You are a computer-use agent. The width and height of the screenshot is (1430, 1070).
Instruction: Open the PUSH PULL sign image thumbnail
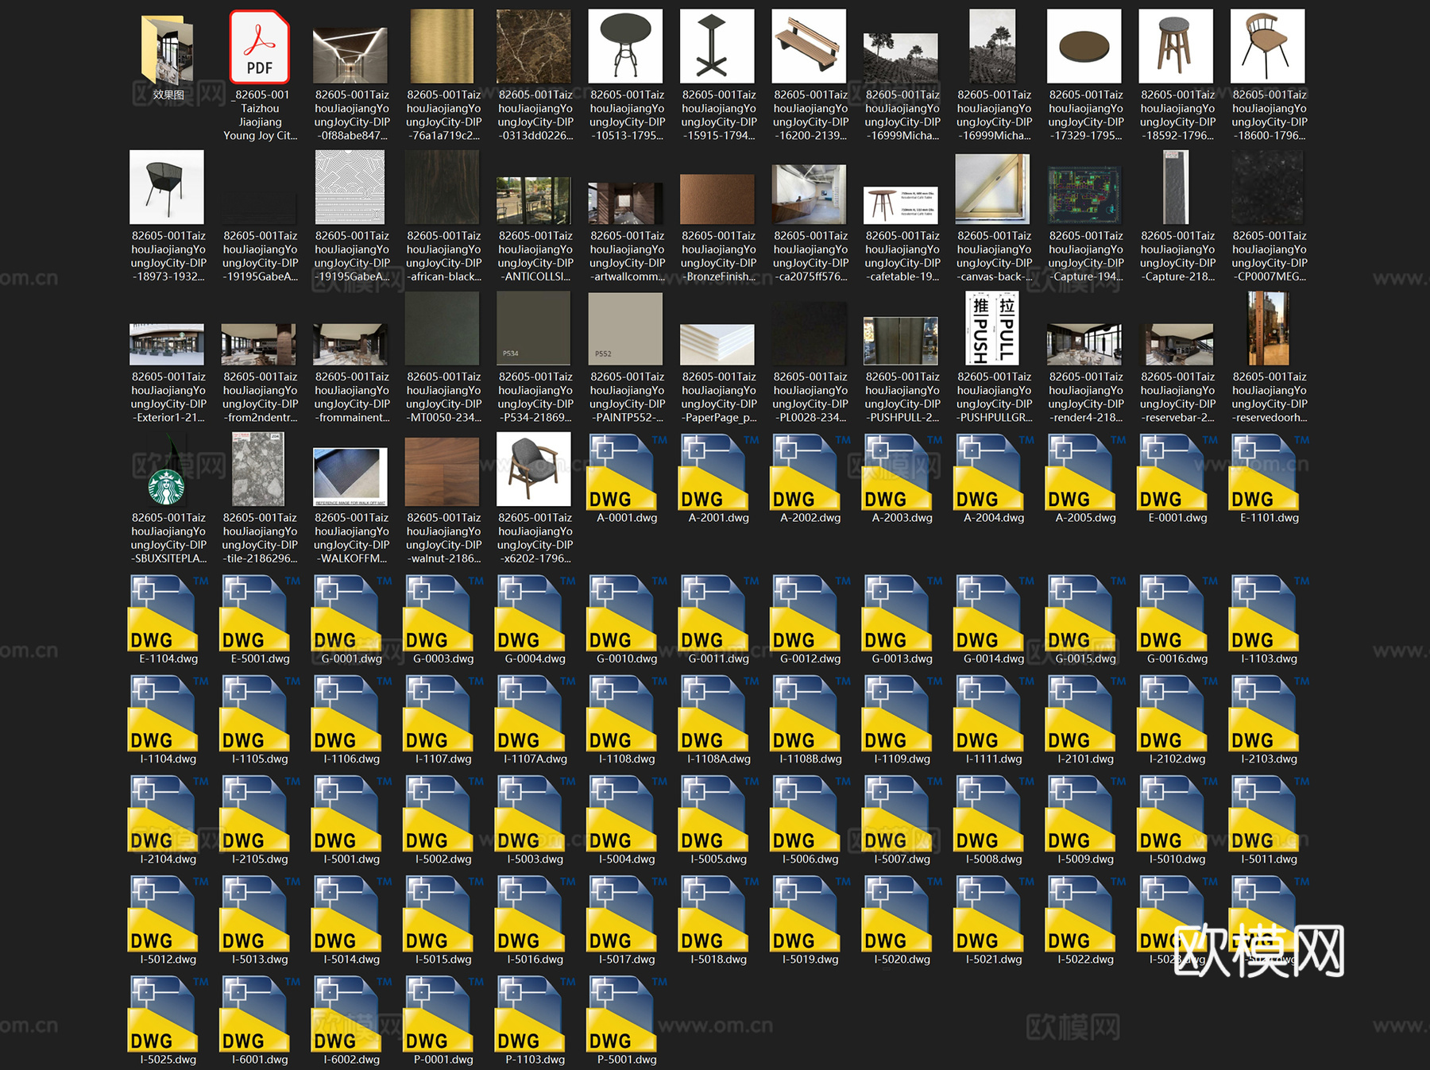pos(993,329)
